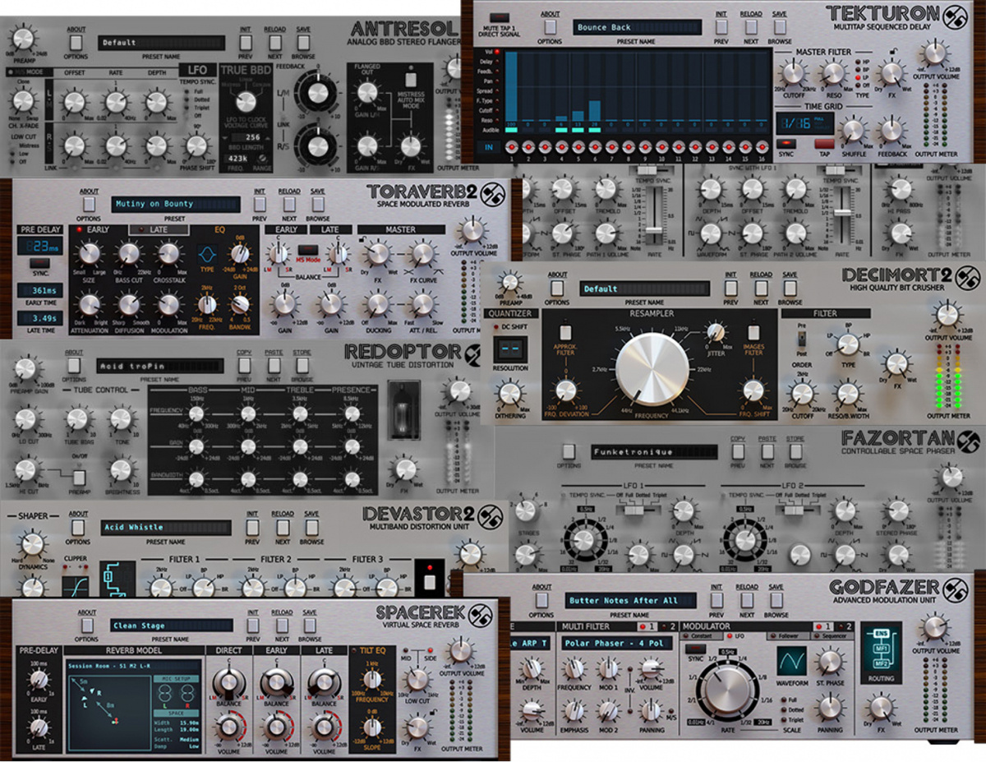
Task: Click the lock icon in Tekturon master filter
Action: click(893, 52)
